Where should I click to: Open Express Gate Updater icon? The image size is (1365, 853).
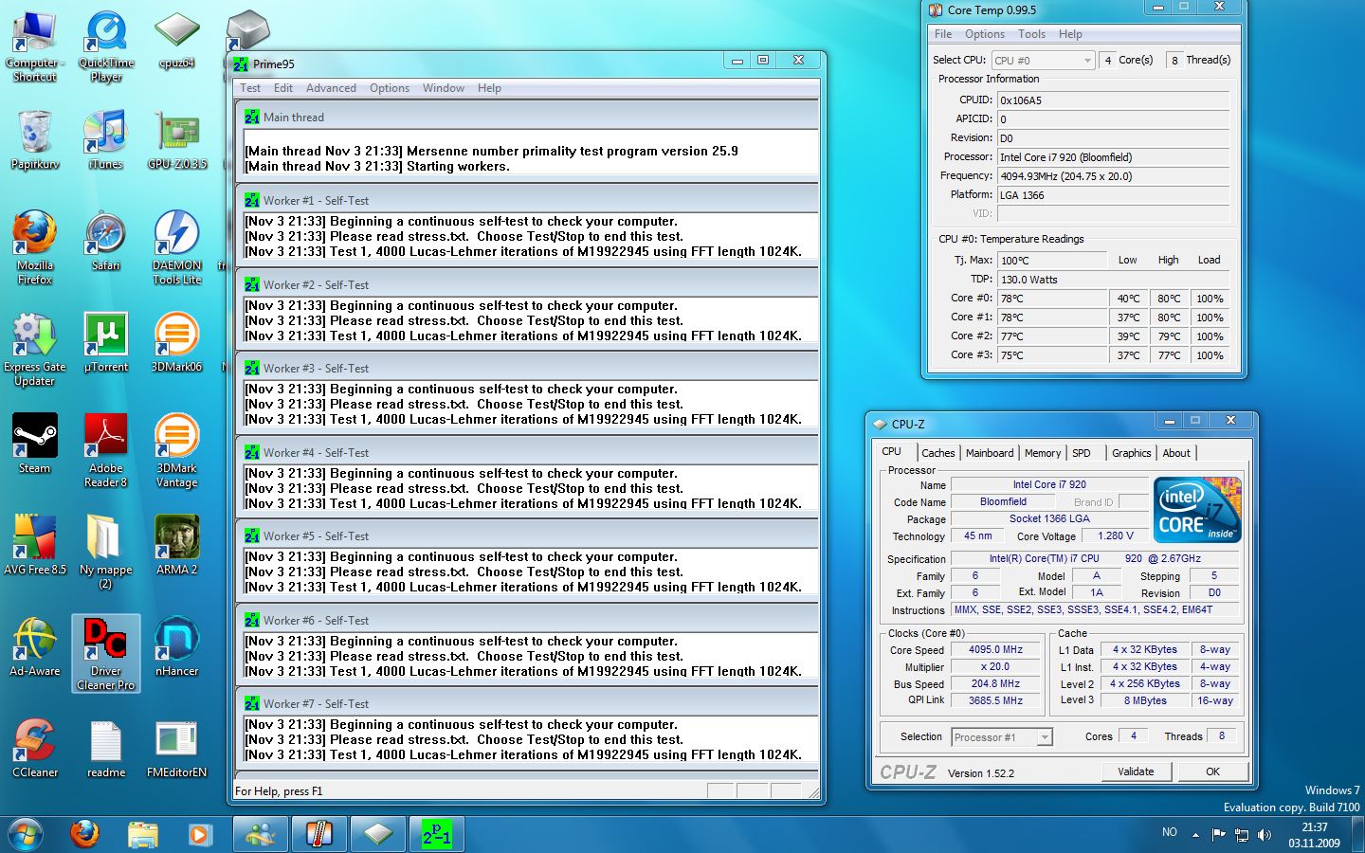35,350
